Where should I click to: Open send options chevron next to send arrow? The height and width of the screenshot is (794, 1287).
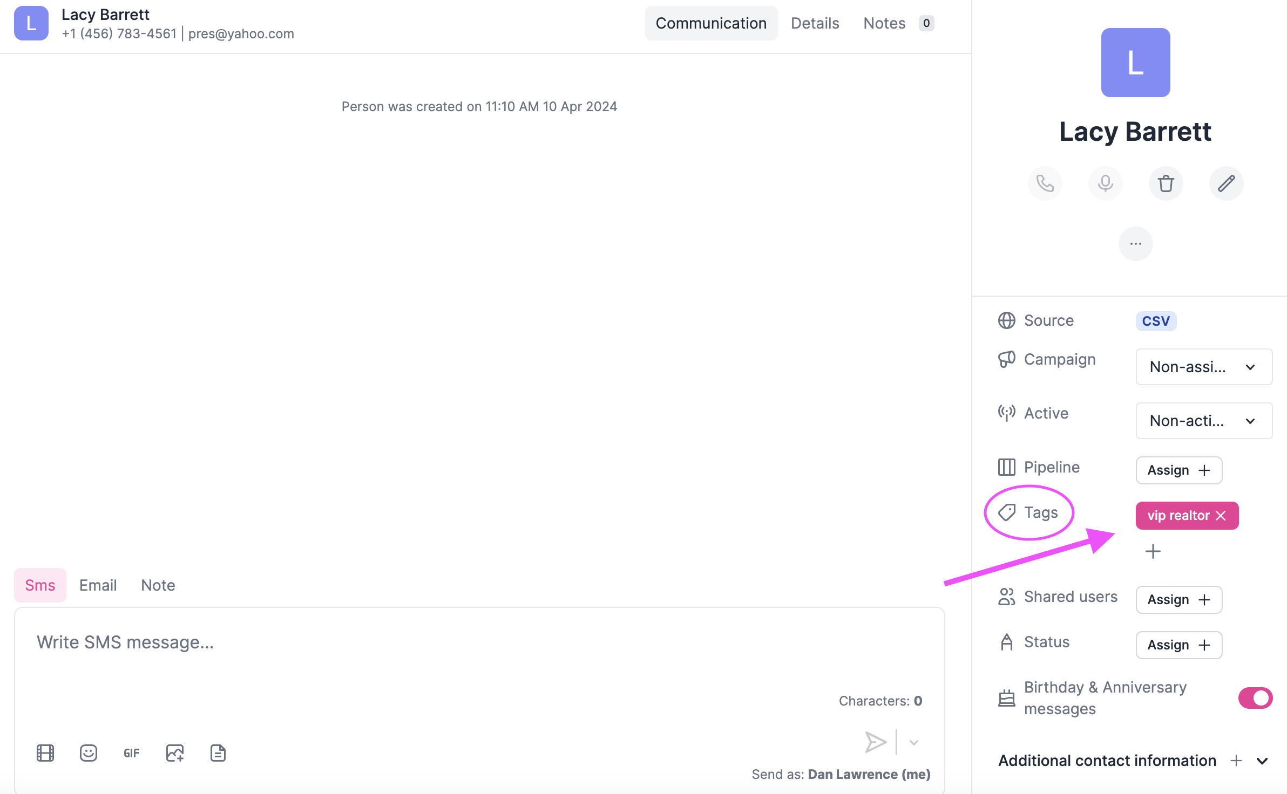pyautogui.click(x=912, y=743)
